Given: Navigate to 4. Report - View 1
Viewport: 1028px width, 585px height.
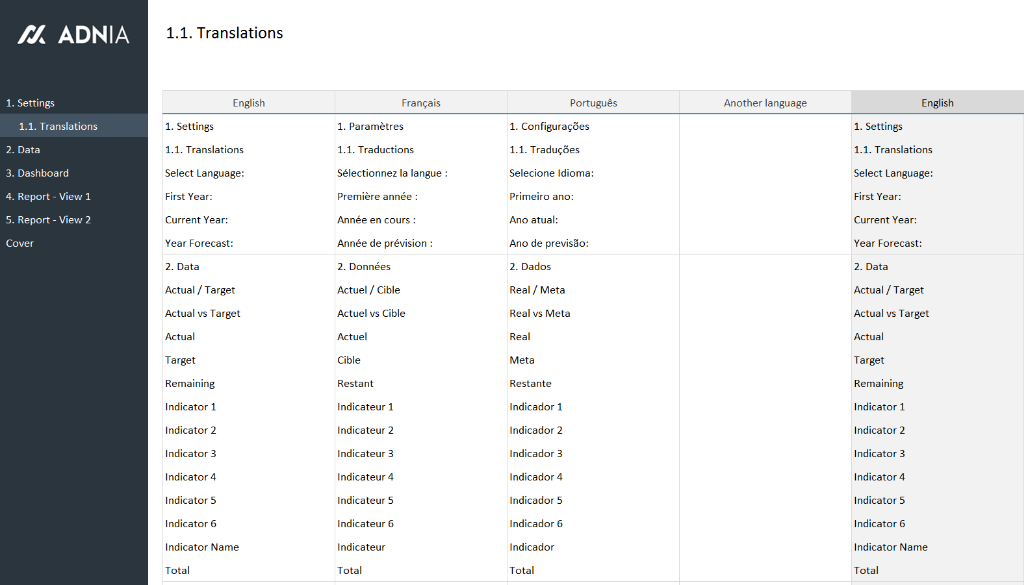Looking at the screenshot, I should 49,197.
